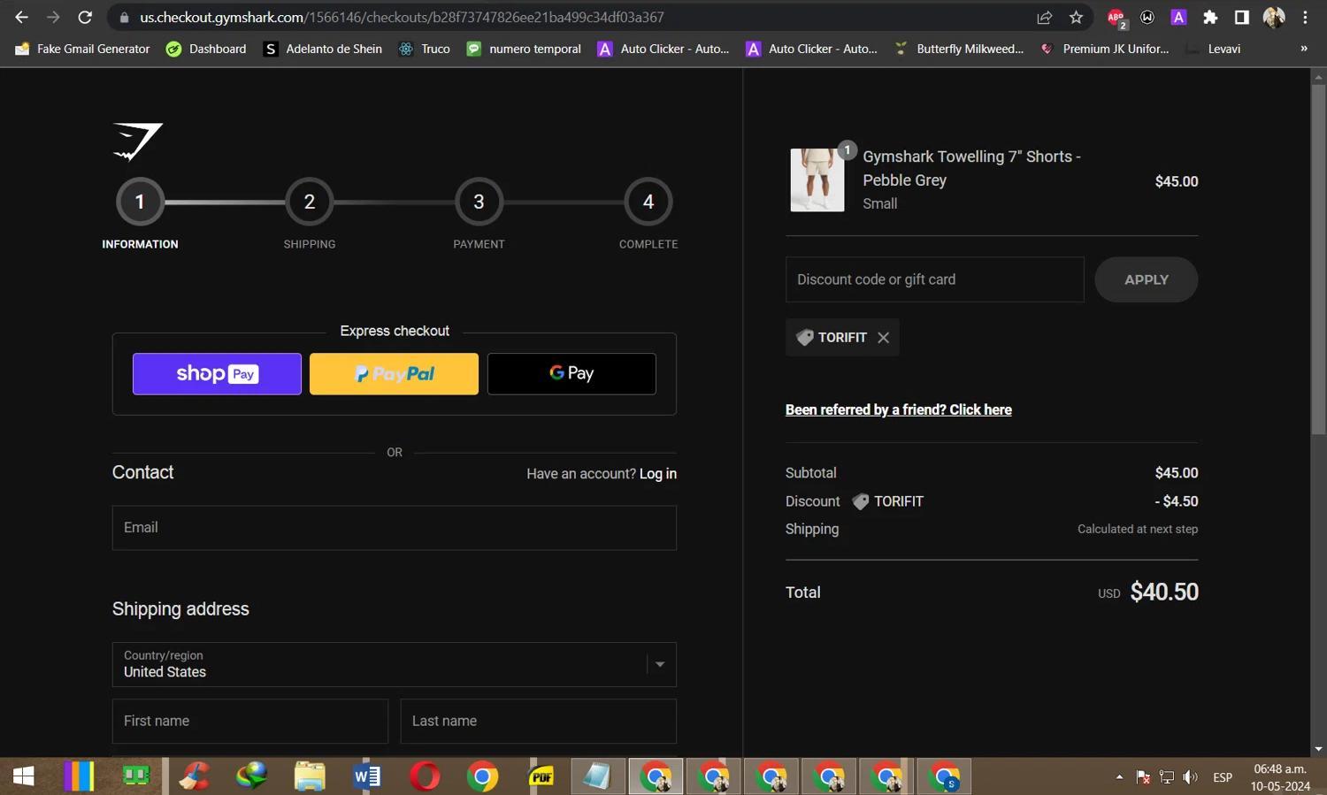Show hidden system tray icons
This screenshot has height=795, width=1327.
pos(1119,777)
